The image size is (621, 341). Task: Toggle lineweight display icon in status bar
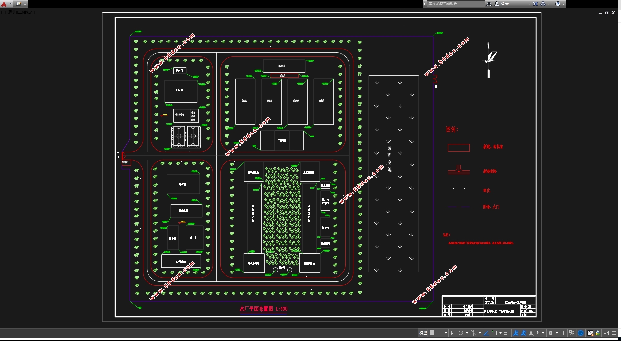[x=507, y=333]
